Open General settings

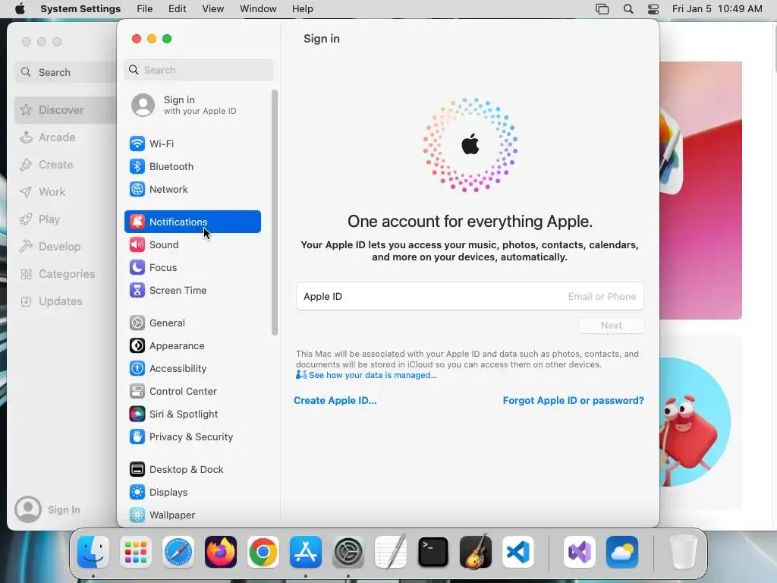[x=192, y=323]
